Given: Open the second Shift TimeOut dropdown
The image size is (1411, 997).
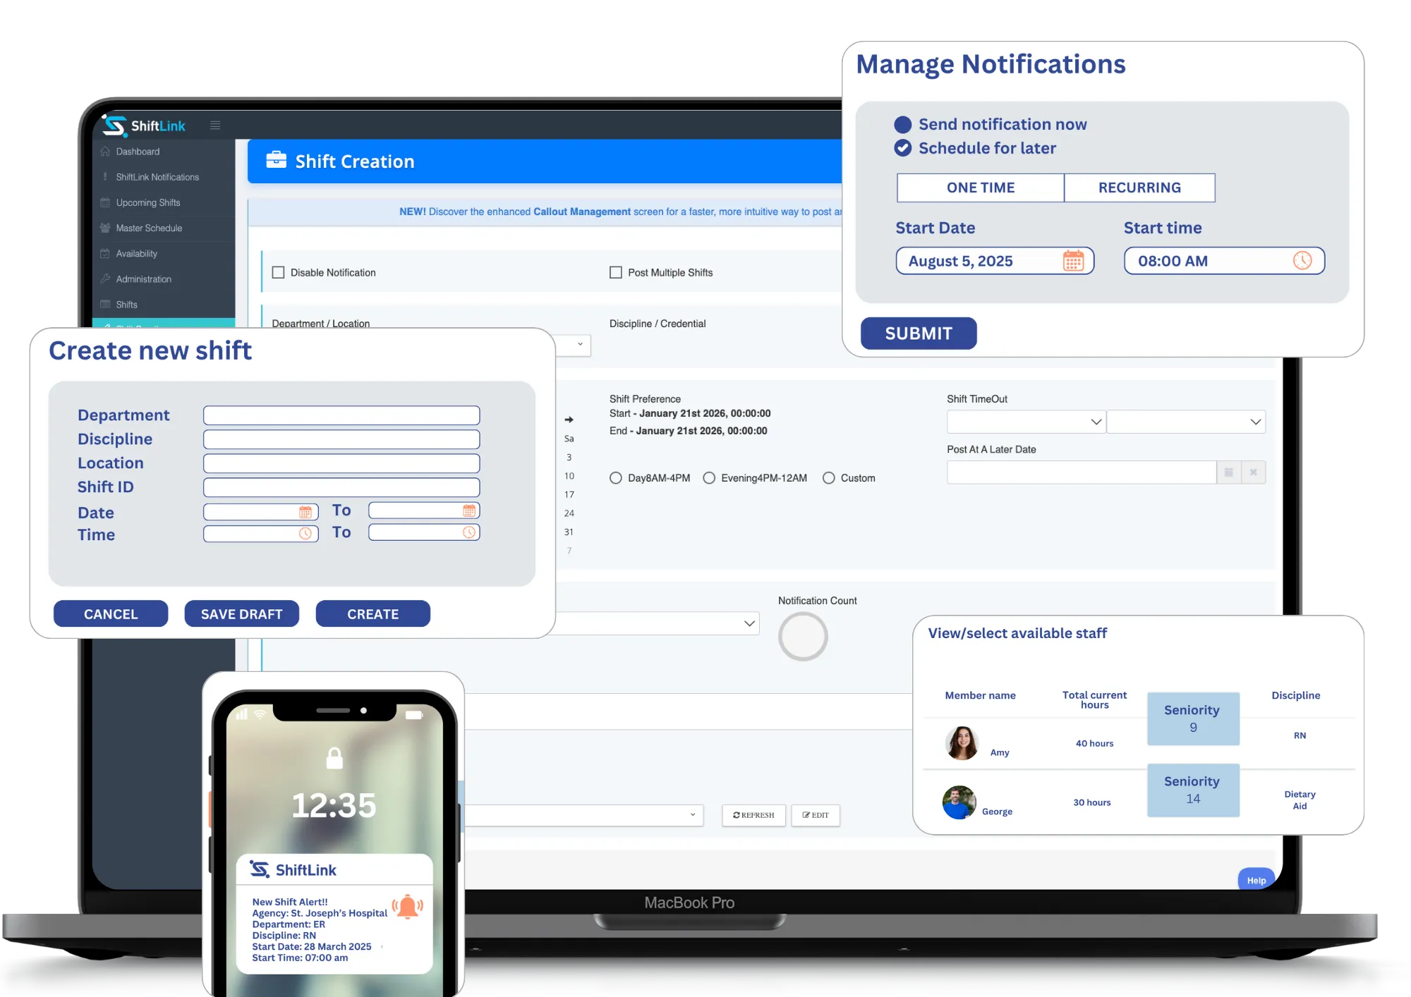Looking at the screenshot, I should [1185, 422].
